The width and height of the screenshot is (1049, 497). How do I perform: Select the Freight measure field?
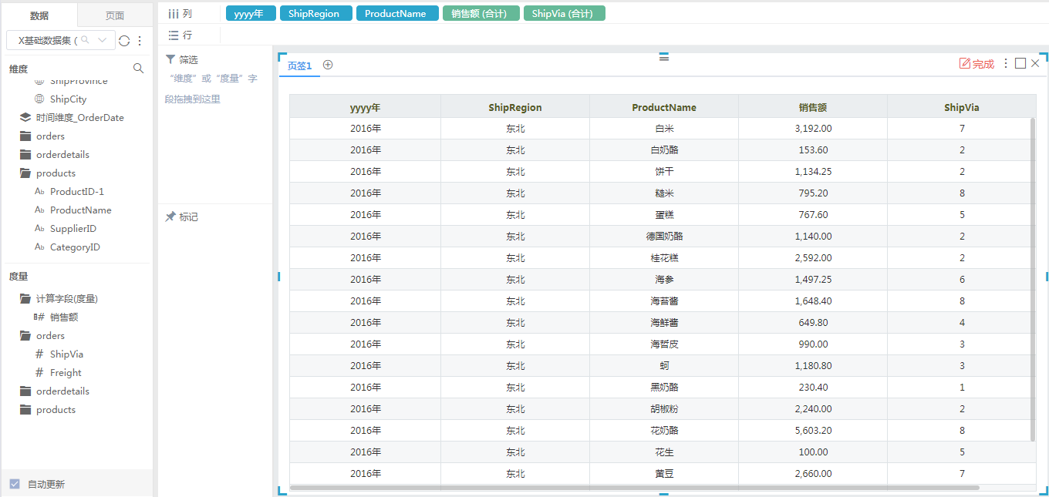pyautogui.click(x=66, y=373)
